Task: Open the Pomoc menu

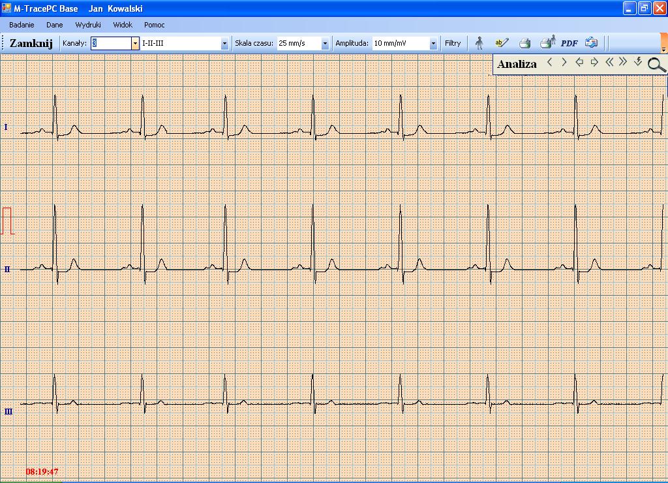Action: [154, 25]
